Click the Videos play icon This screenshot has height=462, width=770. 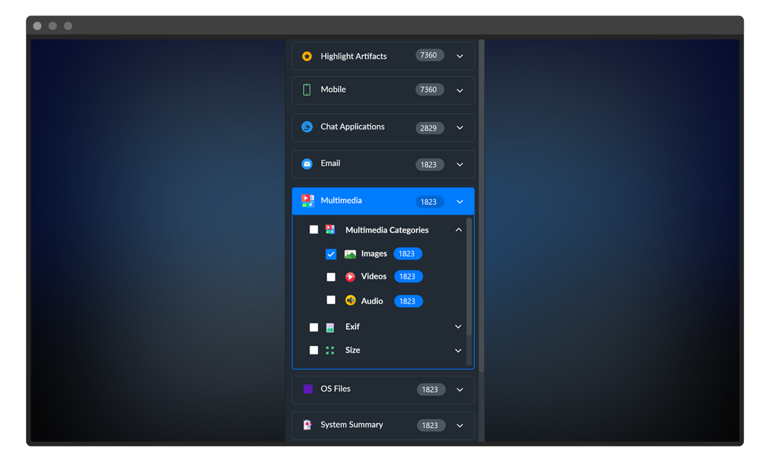[x=350, y=277]
